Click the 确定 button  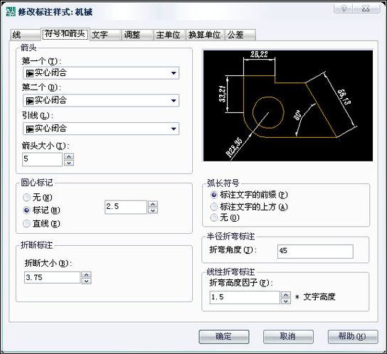click(x=224, y=336)
